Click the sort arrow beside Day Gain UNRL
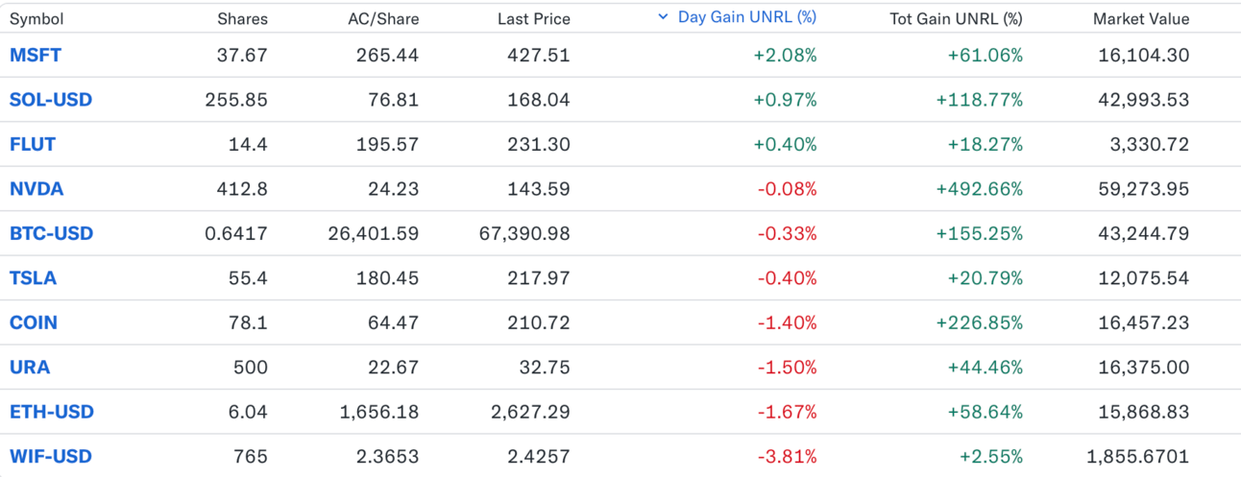This screenshot has height=477, width=1241. [663, 17]
